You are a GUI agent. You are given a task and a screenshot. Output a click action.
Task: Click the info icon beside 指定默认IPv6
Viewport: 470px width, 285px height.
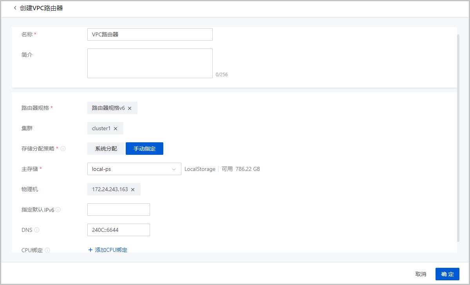59,210
